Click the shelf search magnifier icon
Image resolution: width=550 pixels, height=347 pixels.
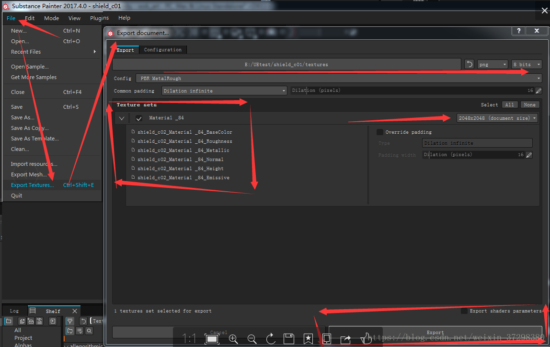(90, 331)
